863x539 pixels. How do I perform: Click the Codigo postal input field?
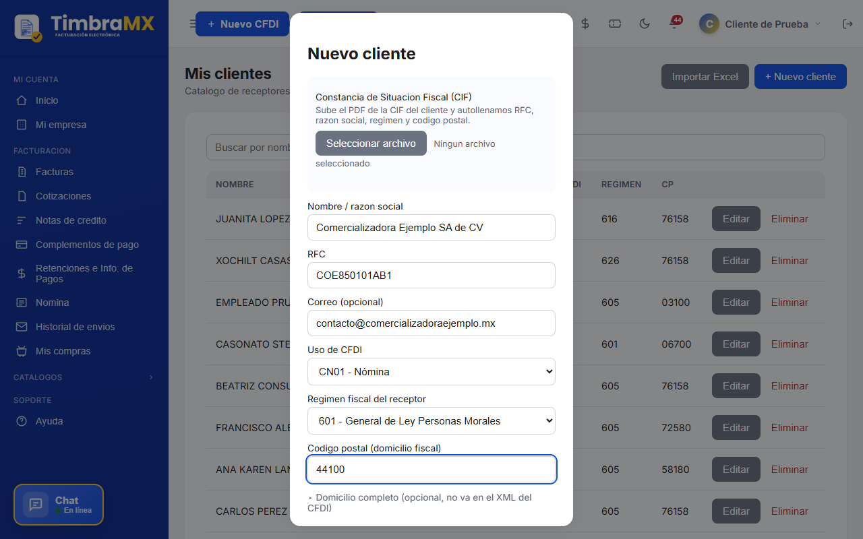(x=431, y=470)
